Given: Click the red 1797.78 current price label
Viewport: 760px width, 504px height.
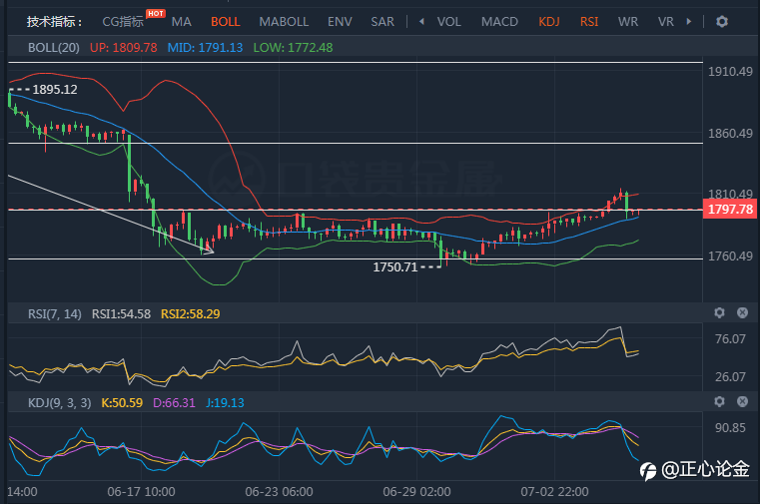Looking at the screenshot, I should coord(730,210).
